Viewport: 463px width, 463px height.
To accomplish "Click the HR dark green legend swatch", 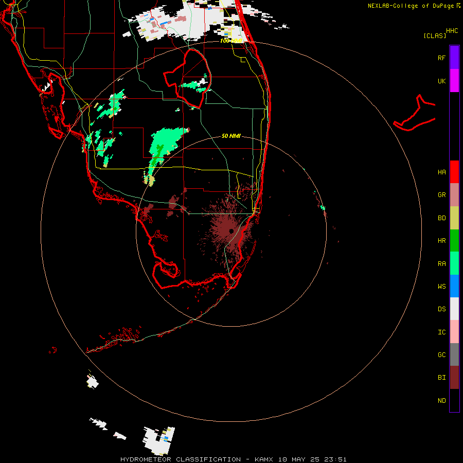I will pos(454,241).
